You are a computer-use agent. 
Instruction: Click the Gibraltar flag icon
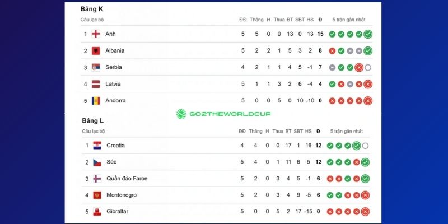(x=97, y=212)
